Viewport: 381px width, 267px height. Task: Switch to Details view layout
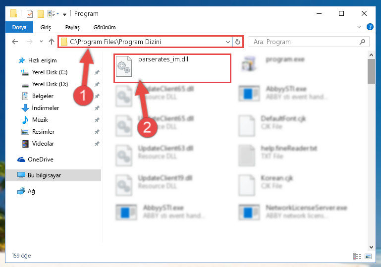(357, 256)
